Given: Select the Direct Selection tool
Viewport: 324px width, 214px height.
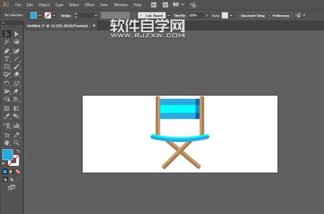Looking at the screenshot, I should [x=16, y=34].
